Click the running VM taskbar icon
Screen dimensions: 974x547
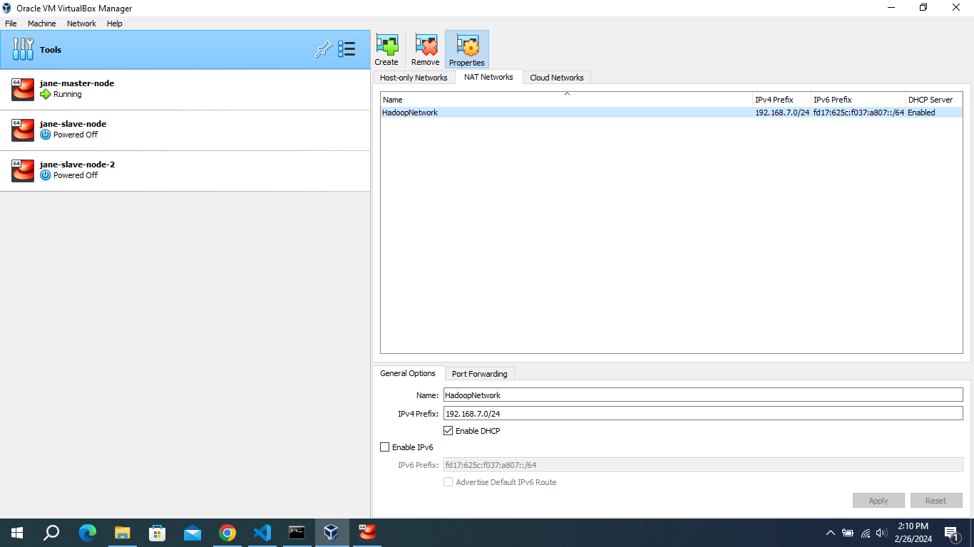(x=366, y=533)
